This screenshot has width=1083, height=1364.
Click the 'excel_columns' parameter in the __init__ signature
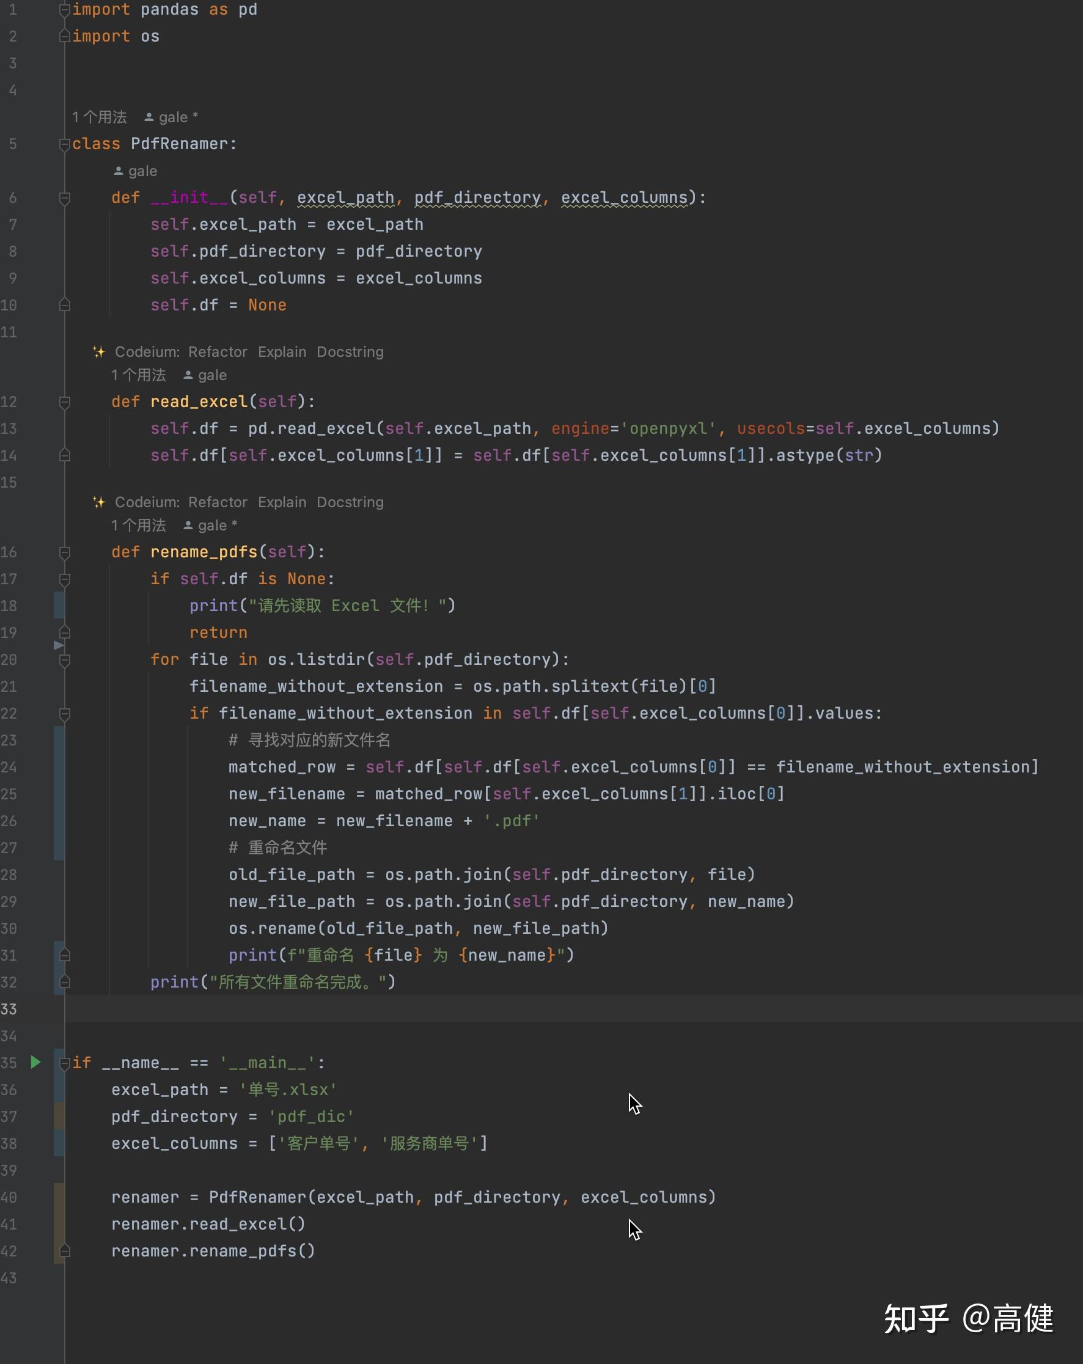tap(625, 198)
